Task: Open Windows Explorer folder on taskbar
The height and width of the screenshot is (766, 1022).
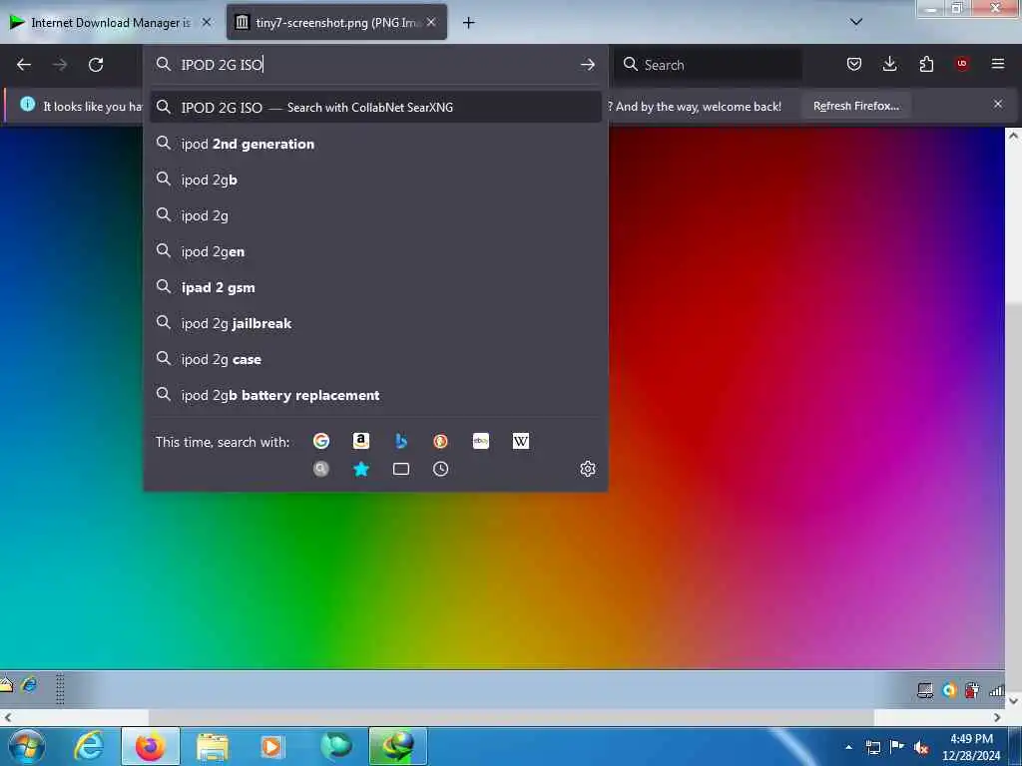Action: point(213,746)
